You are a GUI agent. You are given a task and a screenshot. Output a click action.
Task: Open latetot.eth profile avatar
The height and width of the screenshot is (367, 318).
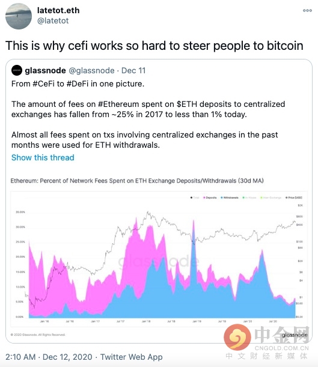19,16
